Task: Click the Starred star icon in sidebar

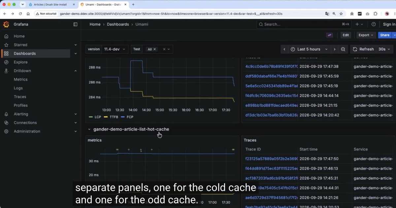Action: pos(6,45)
